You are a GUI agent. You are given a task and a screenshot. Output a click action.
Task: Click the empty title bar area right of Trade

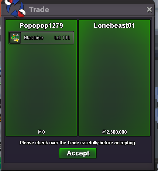[x=97, y=10]
